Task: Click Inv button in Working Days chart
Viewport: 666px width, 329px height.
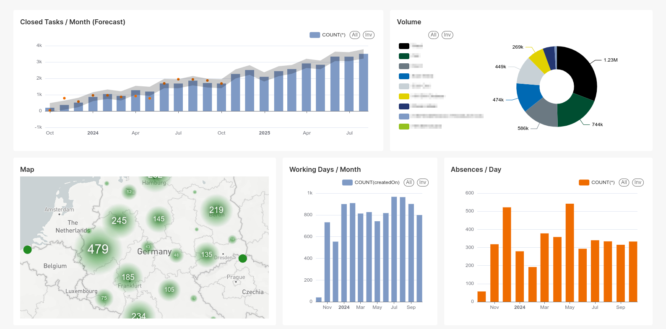Action: tap(423, 182)
